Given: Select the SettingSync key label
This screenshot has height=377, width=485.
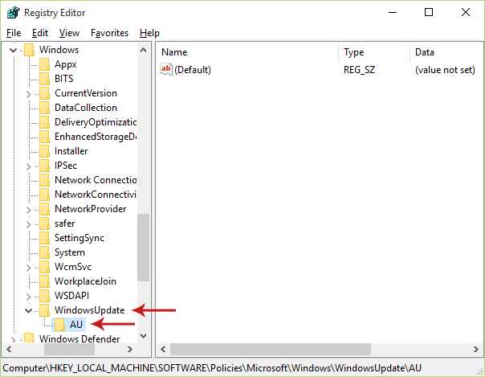Looking at the screenshot, I should click(79, 238).
